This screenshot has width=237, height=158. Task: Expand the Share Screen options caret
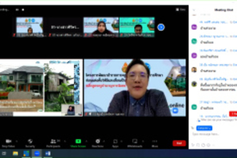pos(86,141)
